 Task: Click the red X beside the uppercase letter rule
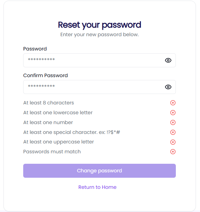[x=173, y=142]
